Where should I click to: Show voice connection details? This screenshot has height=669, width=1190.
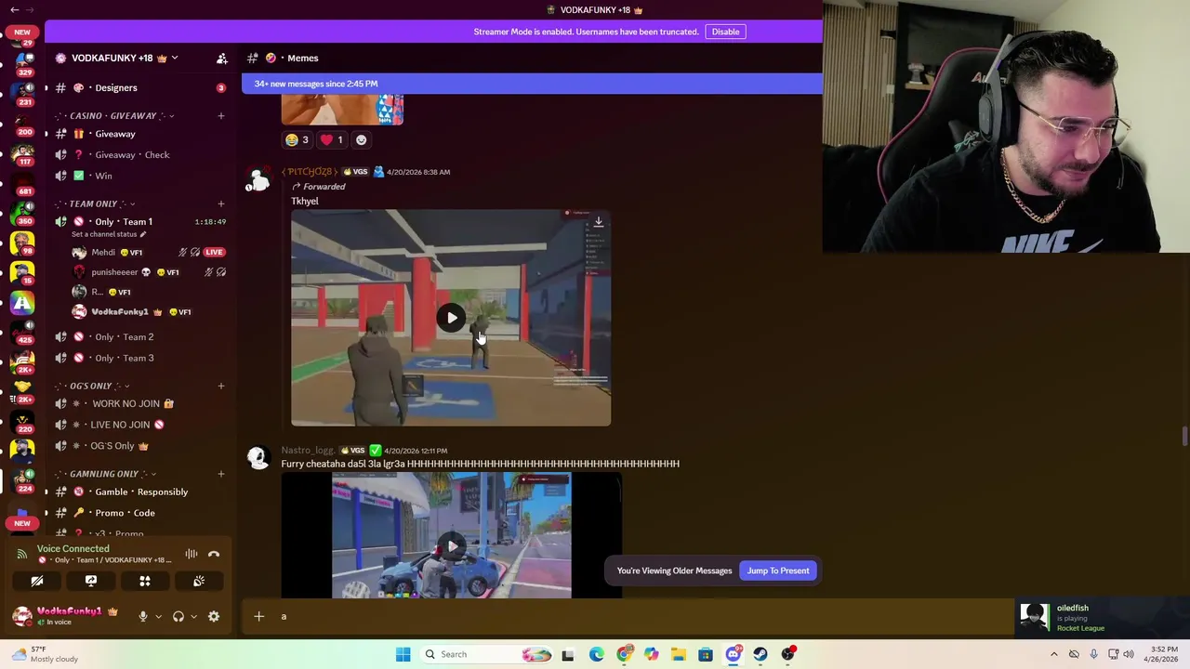(73, 548)
